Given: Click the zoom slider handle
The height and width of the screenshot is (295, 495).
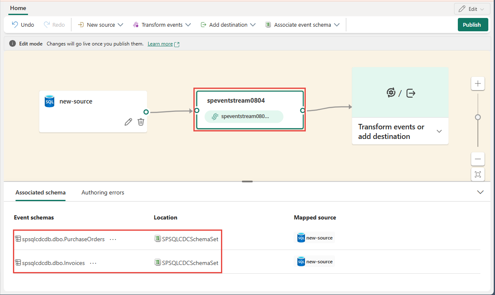Looking at the screenshot, I should (x=478, y=117).
